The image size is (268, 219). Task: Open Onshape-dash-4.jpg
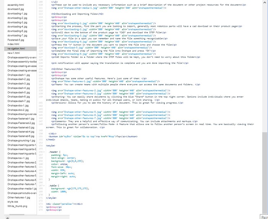coord(19,88)
